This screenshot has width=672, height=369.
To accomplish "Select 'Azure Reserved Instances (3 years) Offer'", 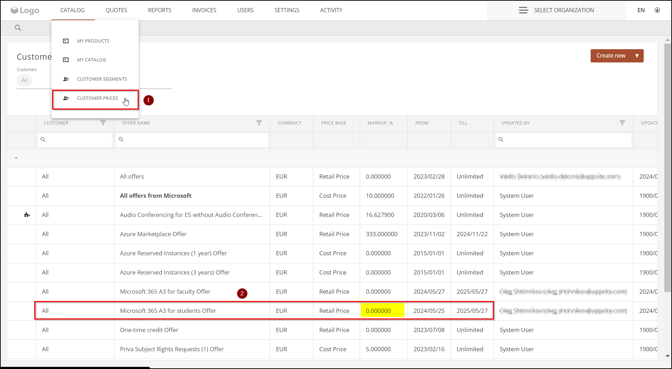I will point(175,272).
